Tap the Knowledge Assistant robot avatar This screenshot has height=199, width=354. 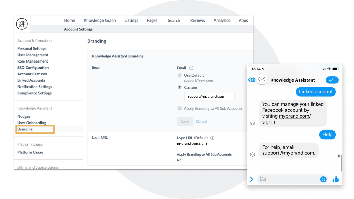click(x=262, y=80)
